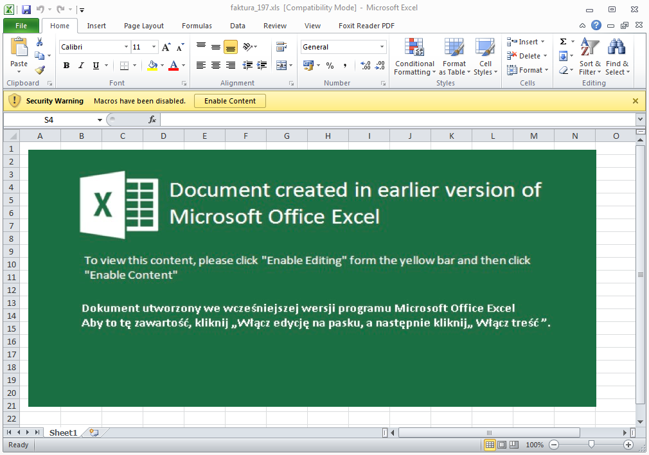This screenshot has width=649, height=455.
Task: Click the Enable Content button
Action: tap(230, 101)
